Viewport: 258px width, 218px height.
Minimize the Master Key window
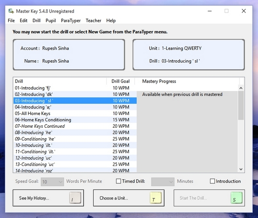coord(210,11)
